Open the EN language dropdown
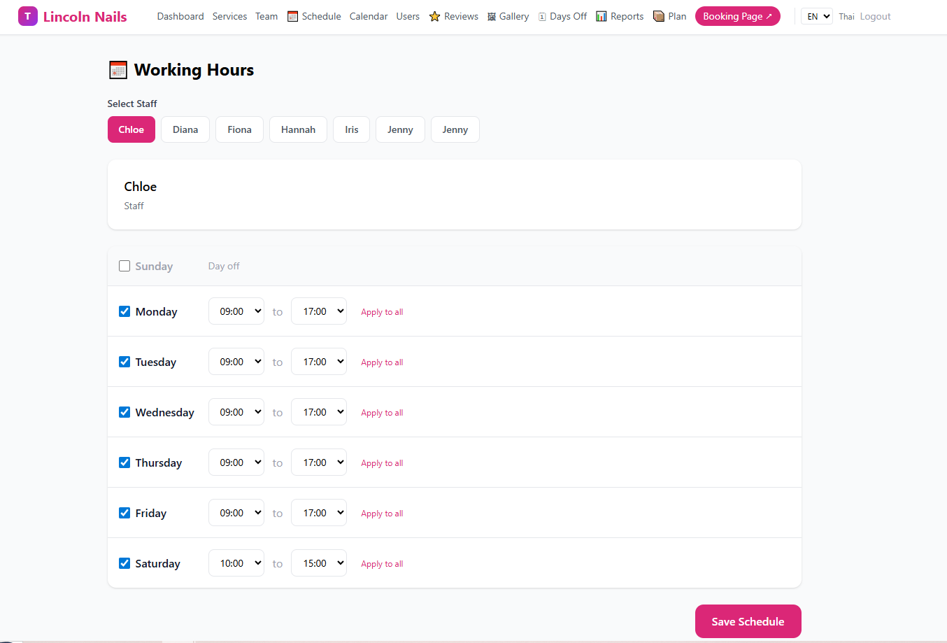The image size is (947, 643). coord(817,16)
